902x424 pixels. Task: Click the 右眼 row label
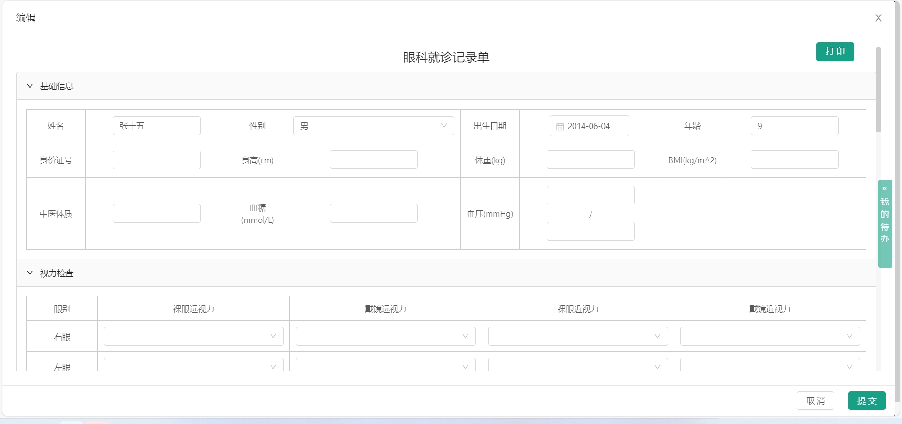[62, 337]
